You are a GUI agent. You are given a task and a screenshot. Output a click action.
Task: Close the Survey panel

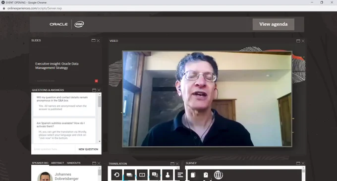303,163
